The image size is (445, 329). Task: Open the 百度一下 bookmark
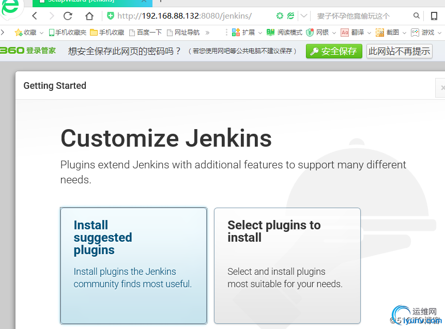click(x=145, y=33)
